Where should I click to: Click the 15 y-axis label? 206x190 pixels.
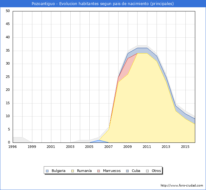click(8, 103)
